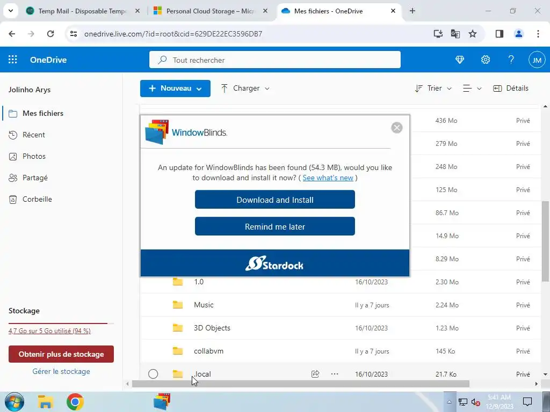The width and height of the screenshot is (550, 412).
Task: Open Photos in sidebar
Action: click(34, 156)
